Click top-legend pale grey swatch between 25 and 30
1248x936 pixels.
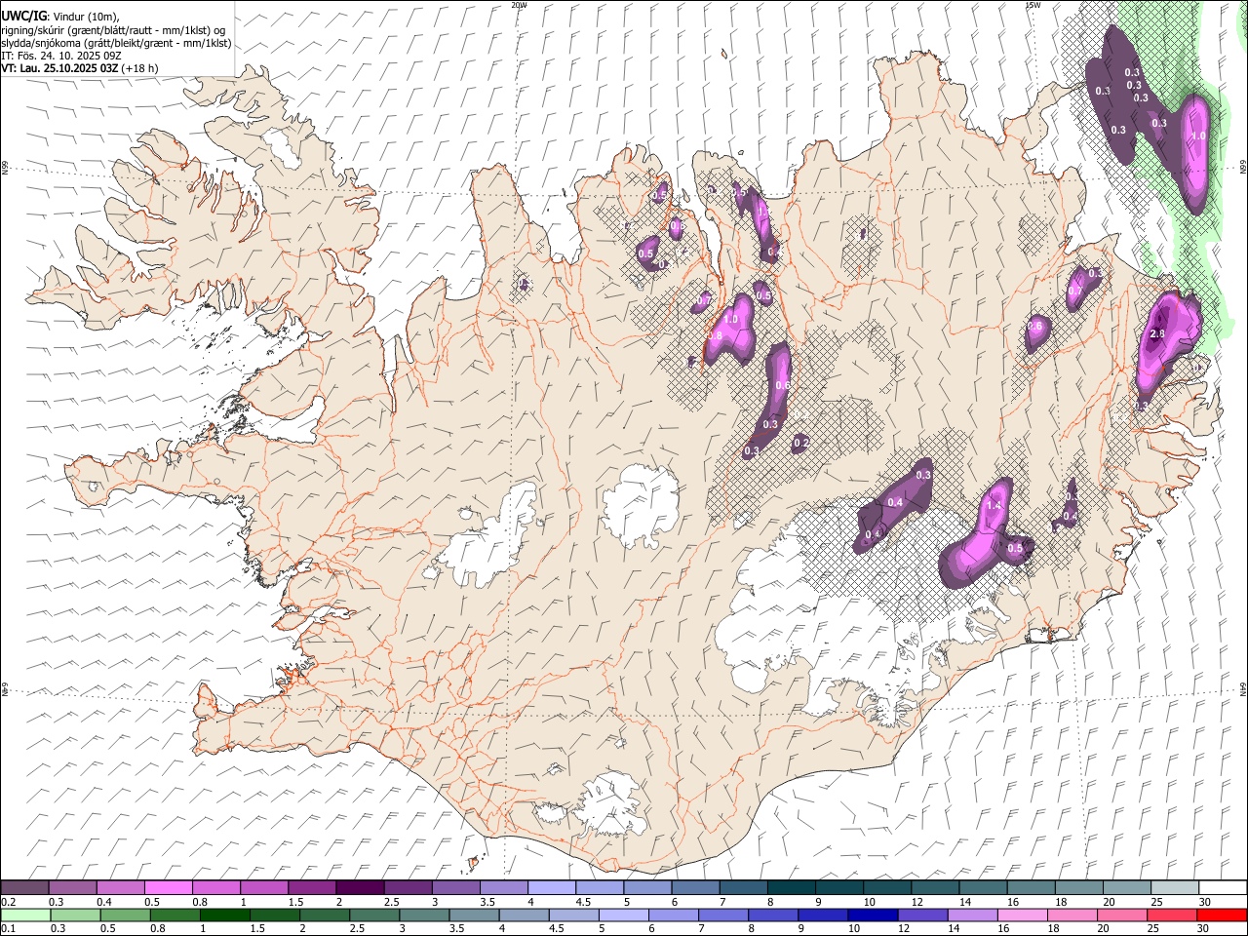click(1174, 887)
